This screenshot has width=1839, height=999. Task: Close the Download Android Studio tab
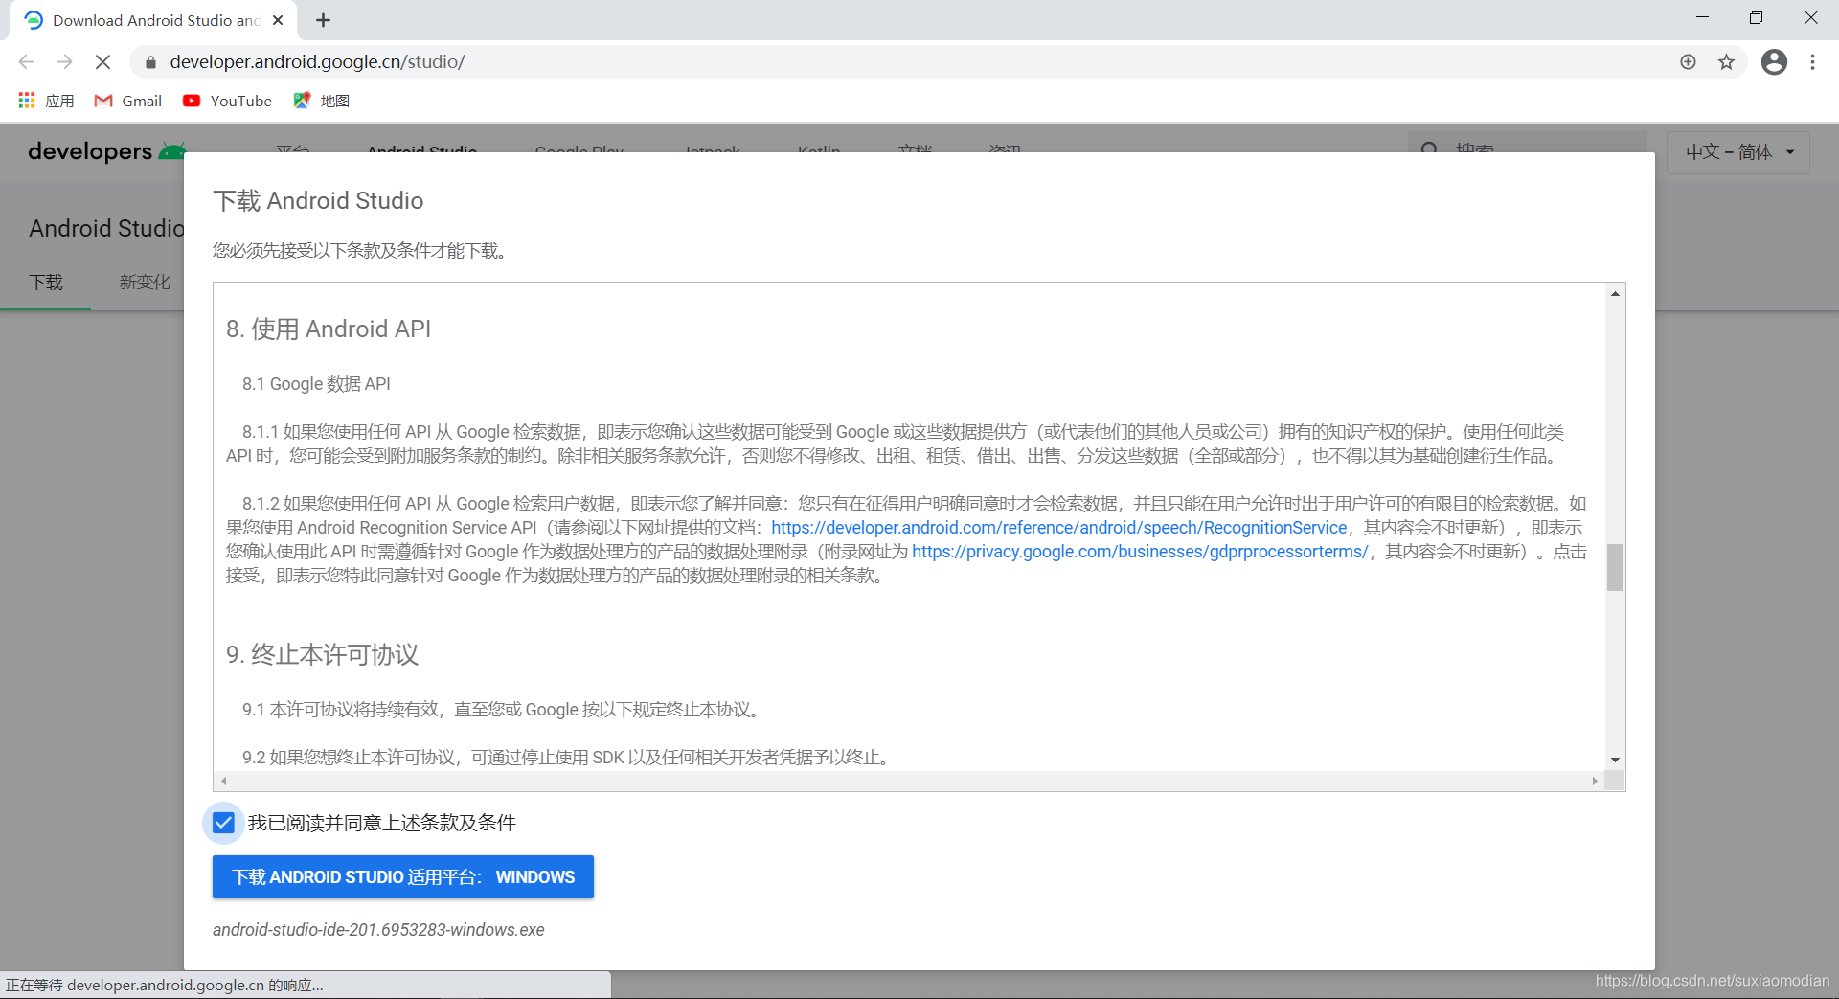(278, 20)
